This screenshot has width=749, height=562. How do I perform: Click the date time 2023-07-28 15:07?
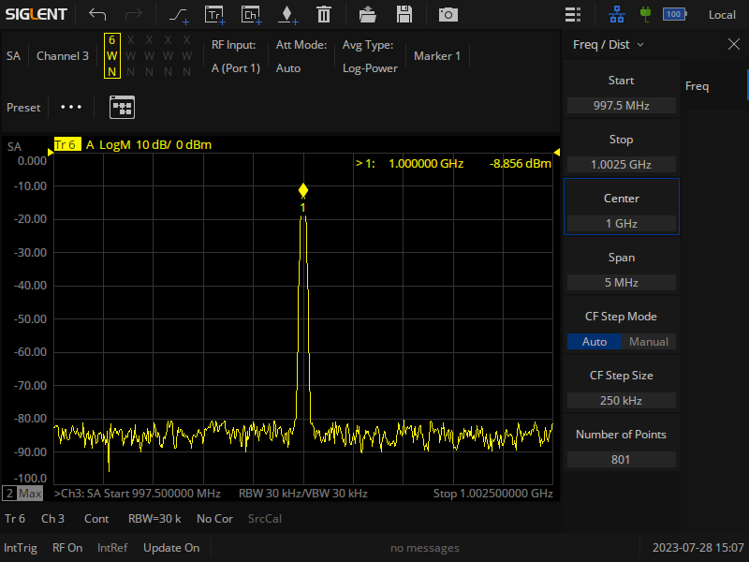click(x=698, y=548)
